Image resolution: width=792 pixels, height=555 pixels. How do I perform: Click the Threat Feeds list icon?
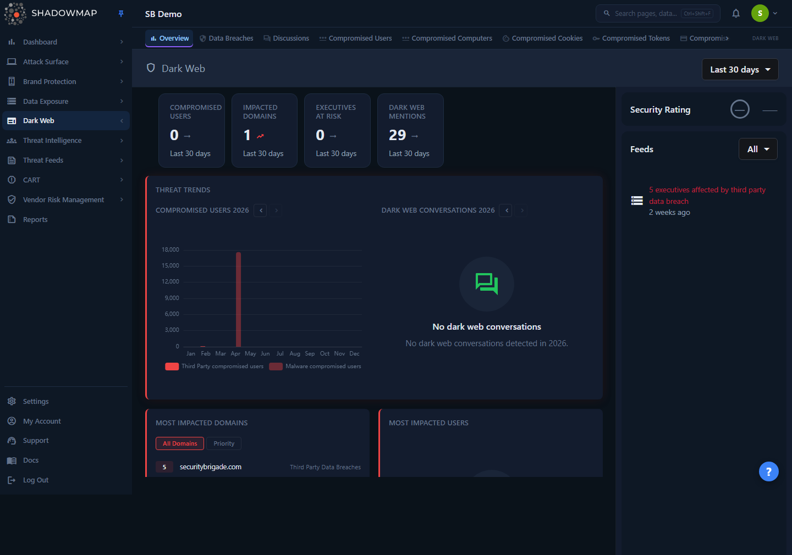[x=12, y=160]
